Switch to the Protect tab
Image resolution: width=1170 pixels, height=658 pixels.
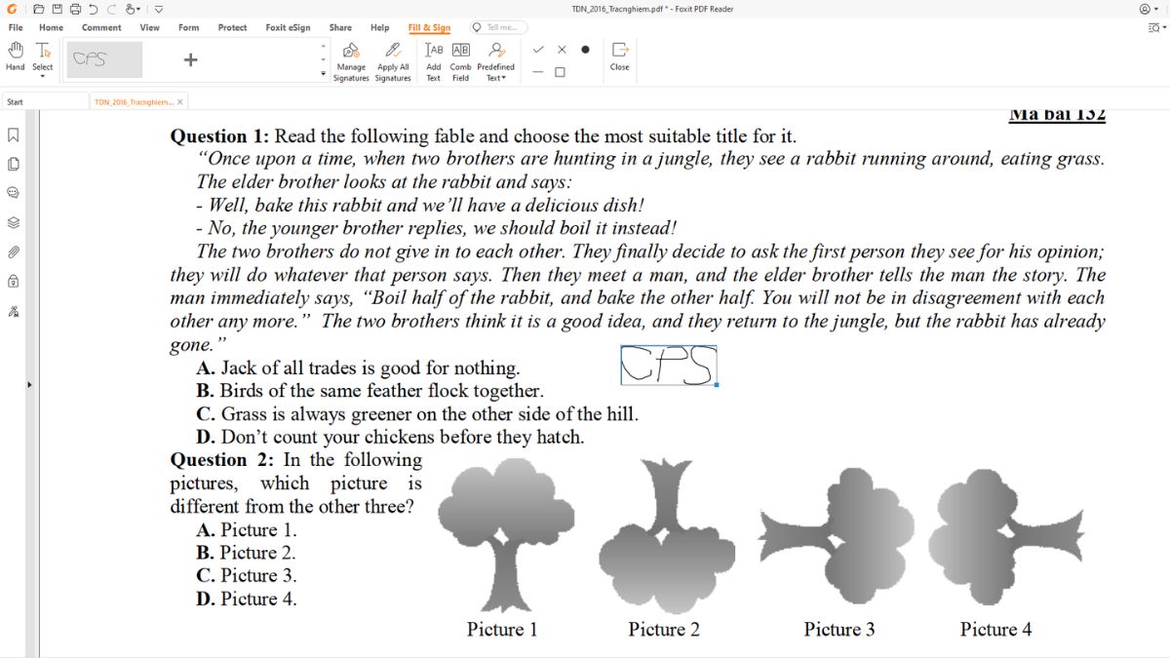point(232,27)
